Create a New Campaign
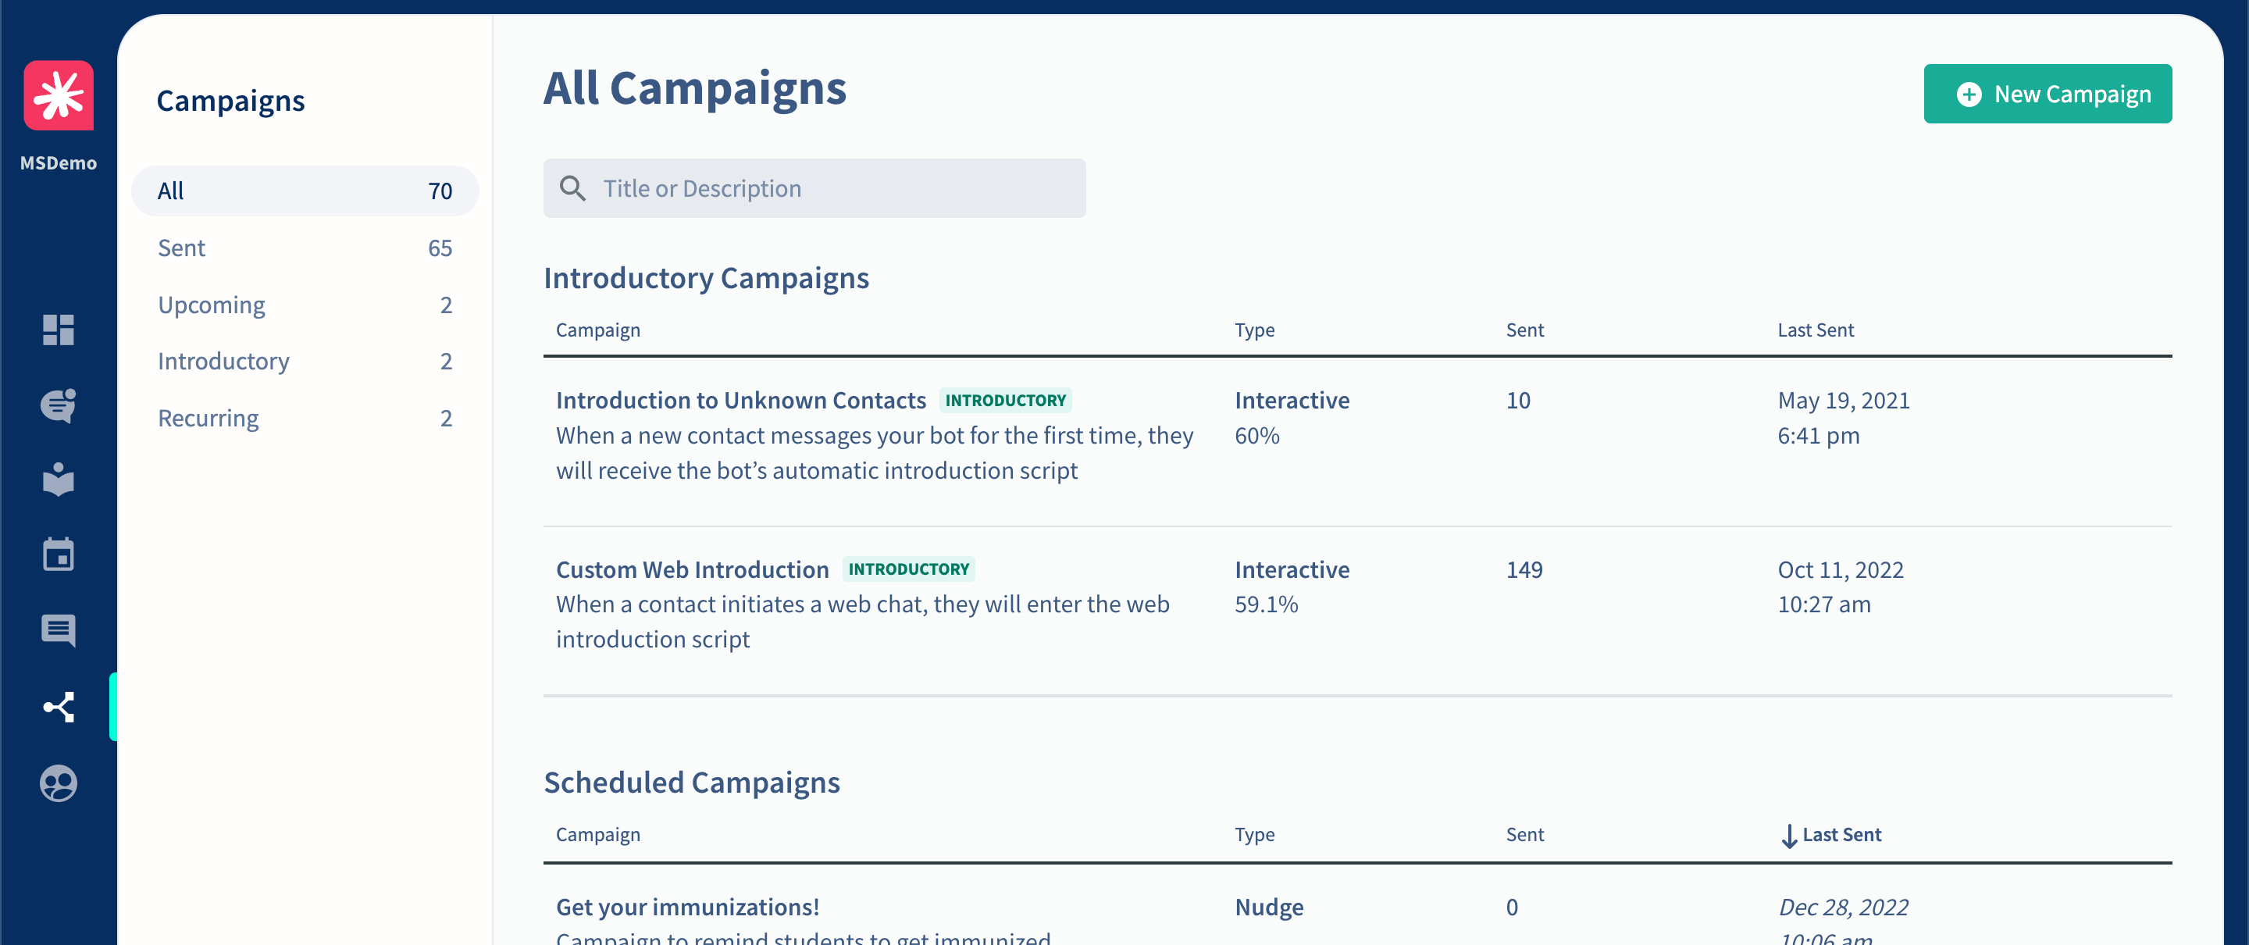Screen dimensions: 2249x945 tap(2048, 94)
